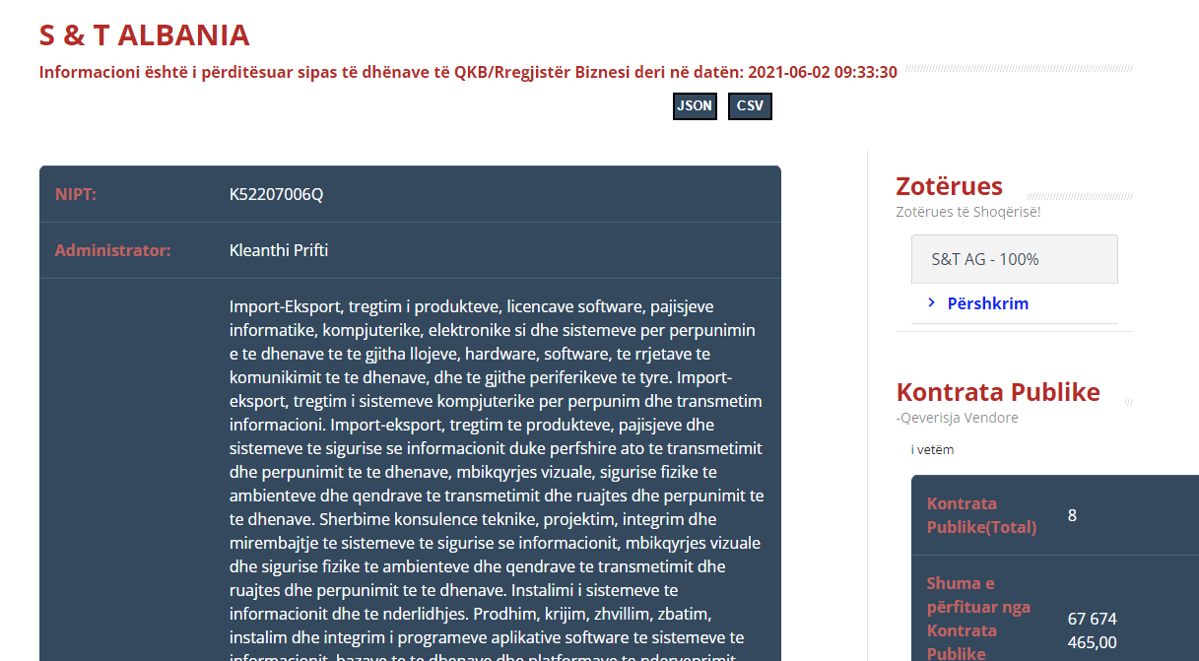The width and height of the screenshot is (1199, 661).
Task: Click the QKB update date notice line
Action: click(x=468, y=72)
